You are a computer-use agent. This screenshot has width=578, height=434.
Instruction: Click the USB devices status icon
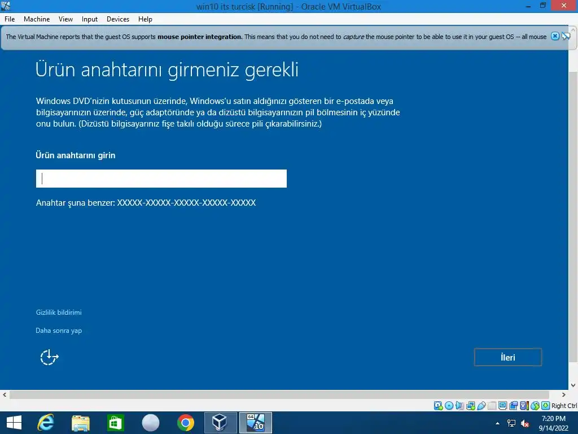[481, 406]
